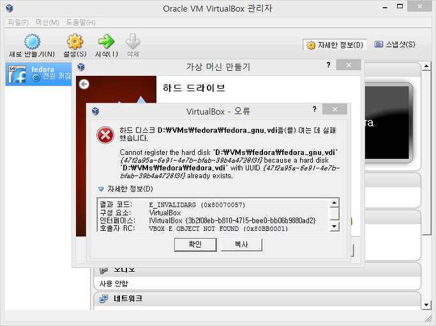Image resolution: width=436 pixels, height=326 pixels.
Task: Click the VBOX_E_OBJECT_NOT_FOUND caller RC text
Action: pyautogui.click(x=218, y=228)
